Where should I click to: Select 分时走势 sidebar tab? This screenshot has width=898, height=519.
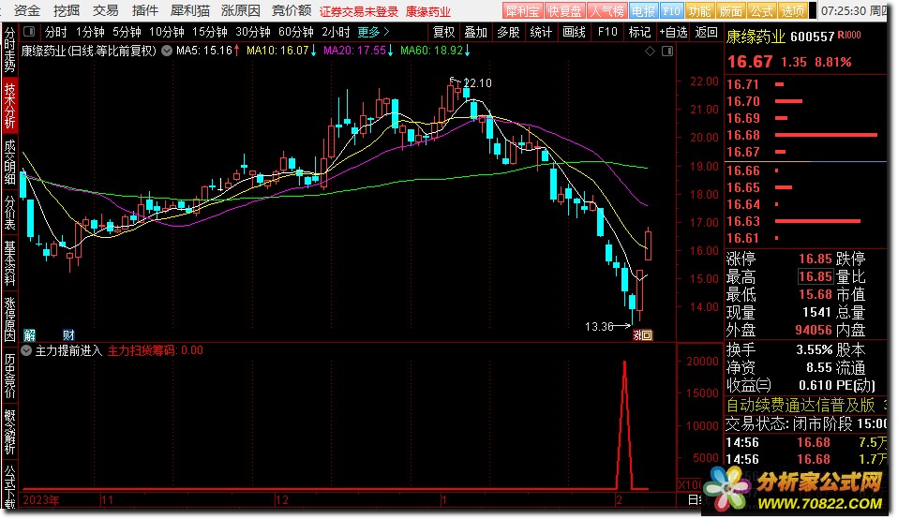pyautogui.click(x=9, y=50)
